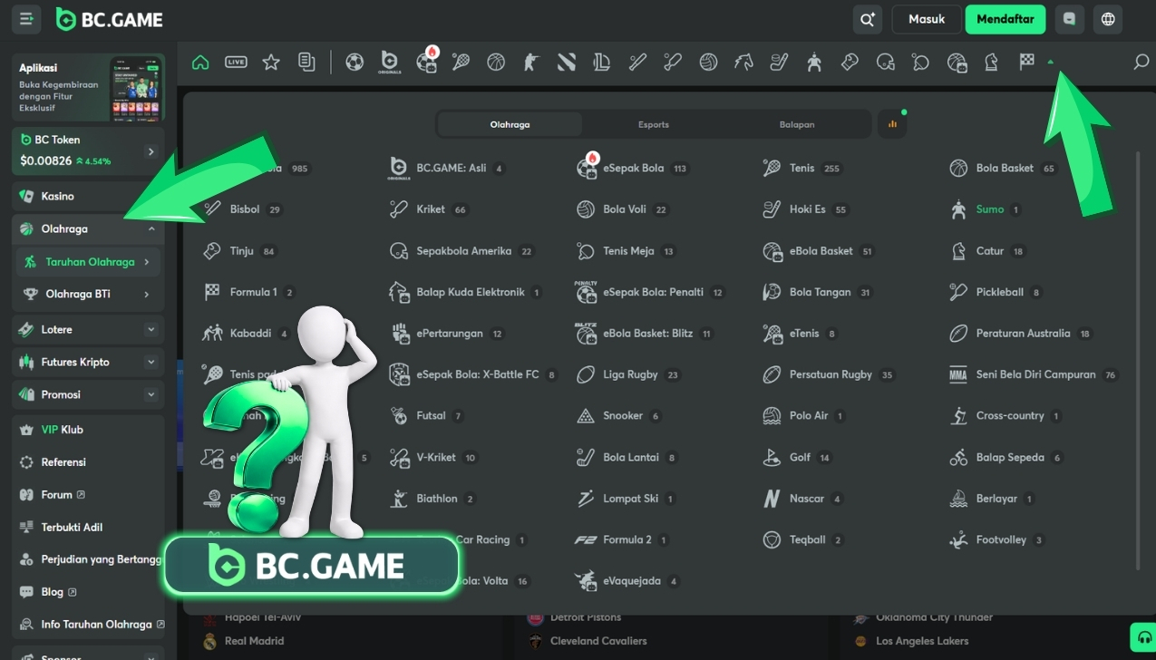Select the baseball bat icon in the sports bar
This screenshot has width=1156, height=660.
(x=637, y=63)
